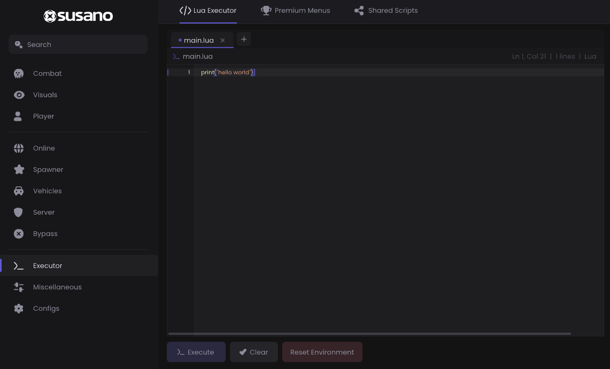Close the main.lua tab
Image resolution: width=610 pixels, height=369 pixels.
pyautogui.click(x=222, y=40)
